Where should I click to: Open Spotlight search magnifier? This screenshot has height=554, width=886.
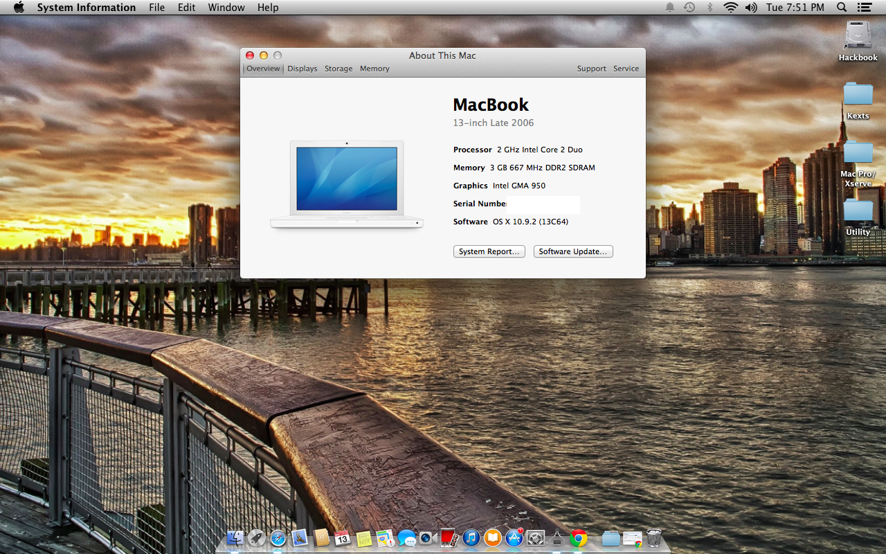(842, 8)
